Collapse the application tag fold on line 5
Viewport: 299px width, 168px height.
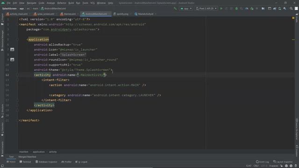tap(17, 39)
